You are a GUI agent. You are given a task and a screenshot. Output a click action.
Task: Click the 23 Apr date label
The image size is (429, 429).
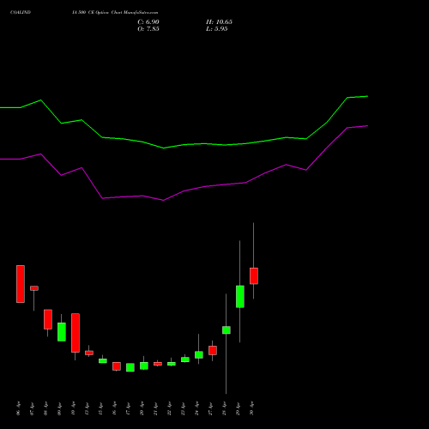pyautogui.click(x=184, y=408)
